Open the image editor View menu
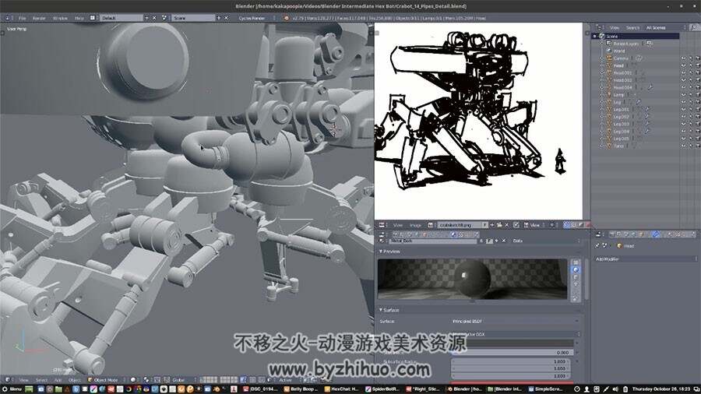Viewport: 701px width, 394px height. [x=397, y=225]
